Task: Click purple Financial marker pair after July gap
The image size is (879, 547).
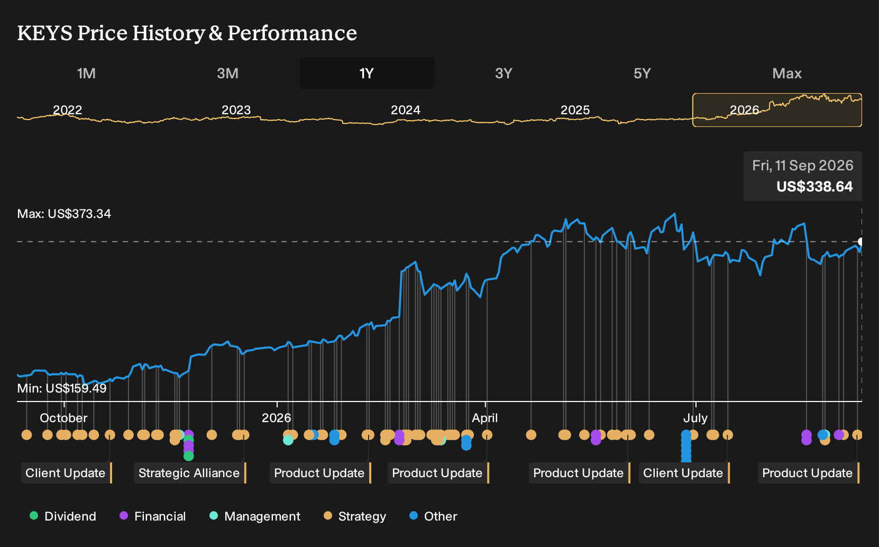Action: 806,437
